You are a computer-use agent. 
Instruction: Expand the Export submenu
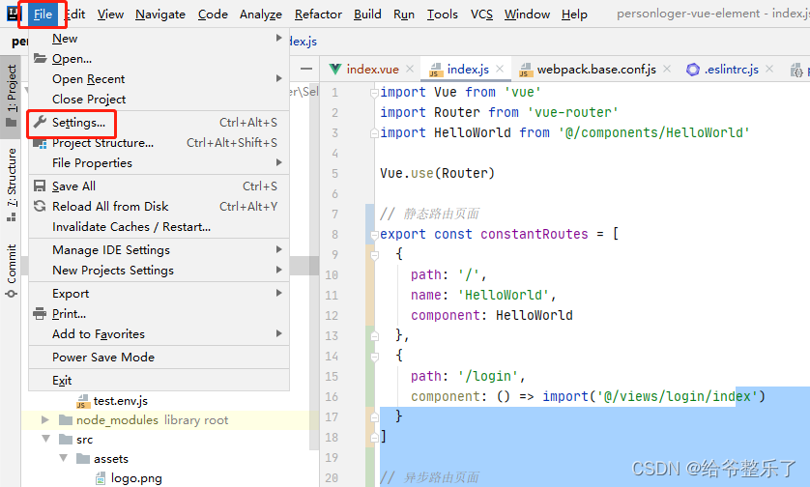159,294
